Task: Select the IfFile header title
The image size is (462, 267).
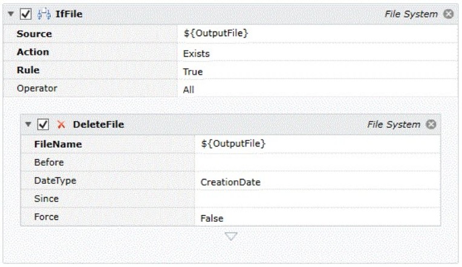Action: coord(69,14)
